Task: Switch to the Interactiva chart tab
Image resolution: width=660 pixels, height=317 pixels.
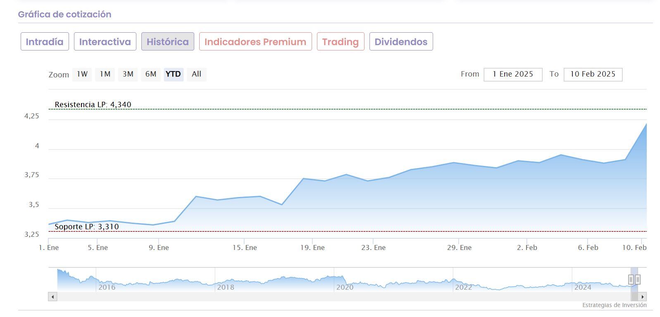Action: (x=105, y=42)
